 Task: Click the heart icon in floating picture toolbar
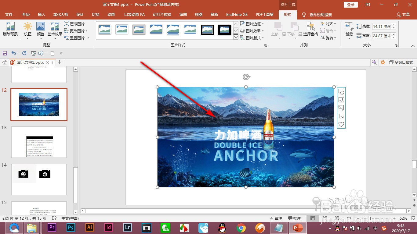341,124
